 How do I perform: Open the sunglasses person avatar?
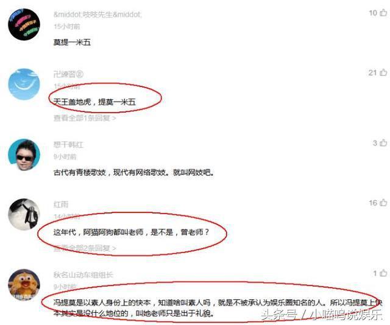tap(24, 155)
